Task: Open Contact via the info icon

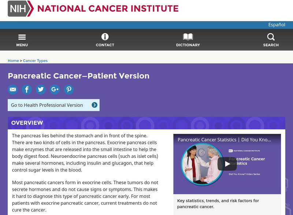Action: [x=105, y=37]
